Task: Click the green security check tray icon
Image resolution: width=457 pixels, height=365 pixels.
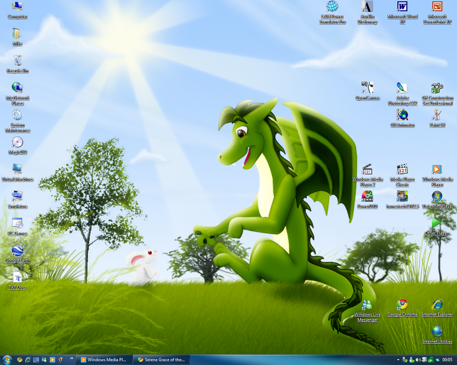Action: (431, 360)
